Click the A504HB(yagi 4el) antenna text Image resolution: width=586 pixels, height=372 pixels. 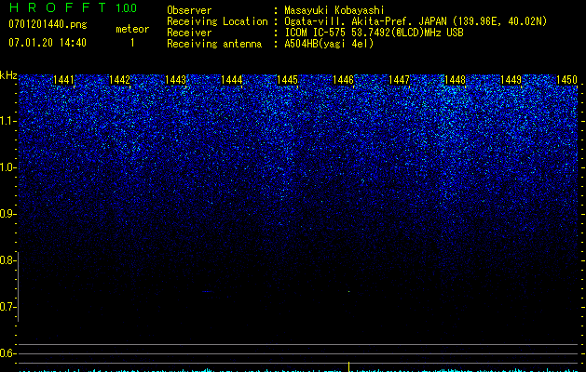point(329,44)
